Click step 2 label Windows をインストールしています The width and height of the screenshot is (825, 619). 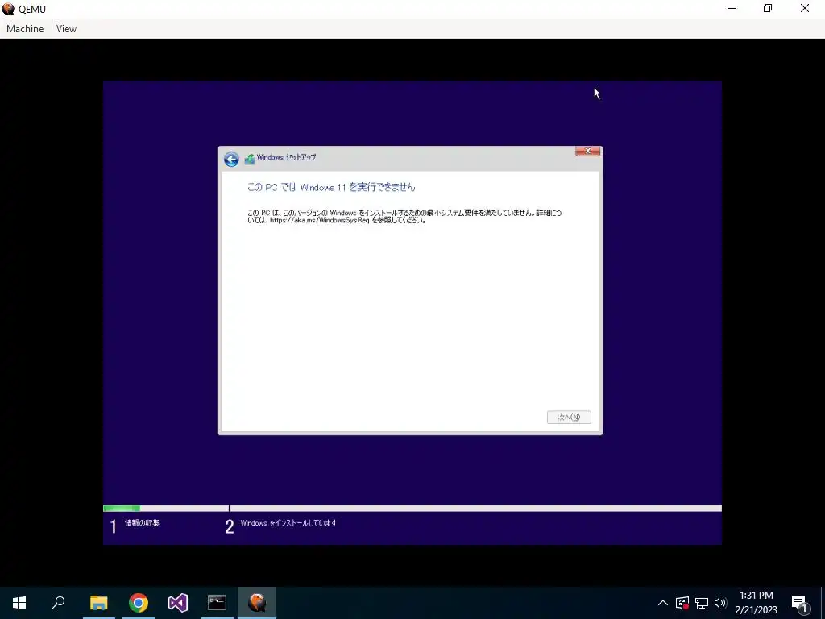click(x=288, y=522)
